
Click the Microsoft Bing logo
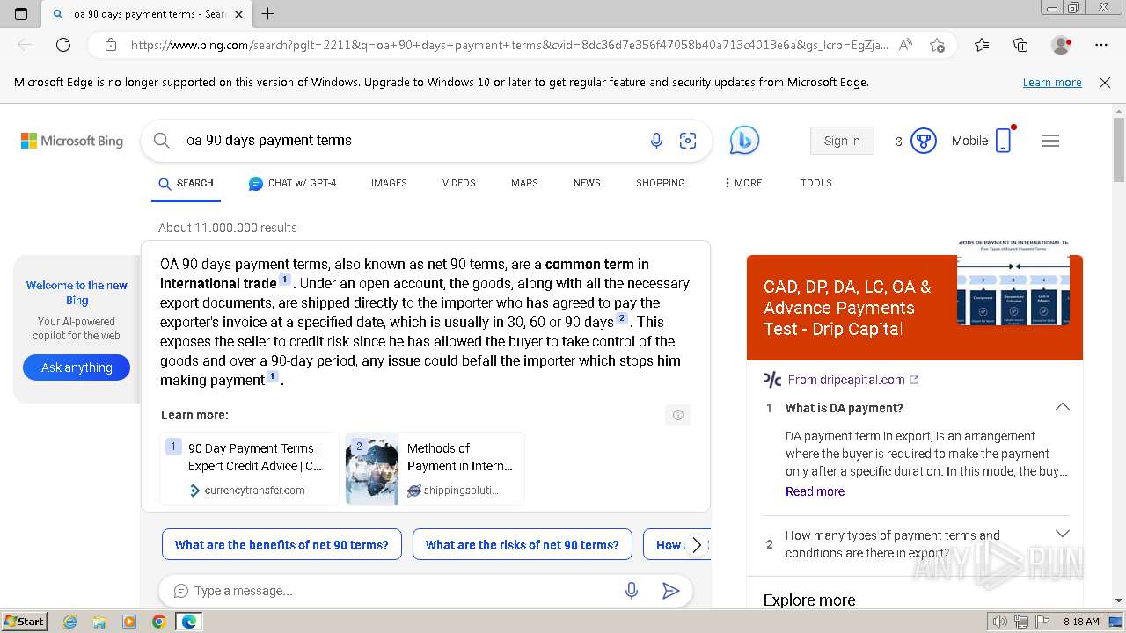[72, 141]
